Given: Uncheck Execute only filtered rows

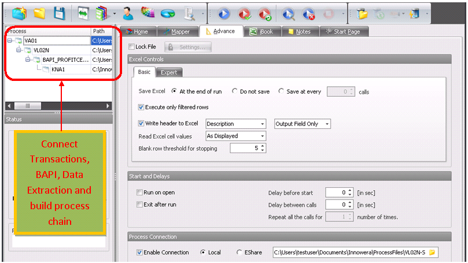Looking at the screenshot, I should pos(142,107).
